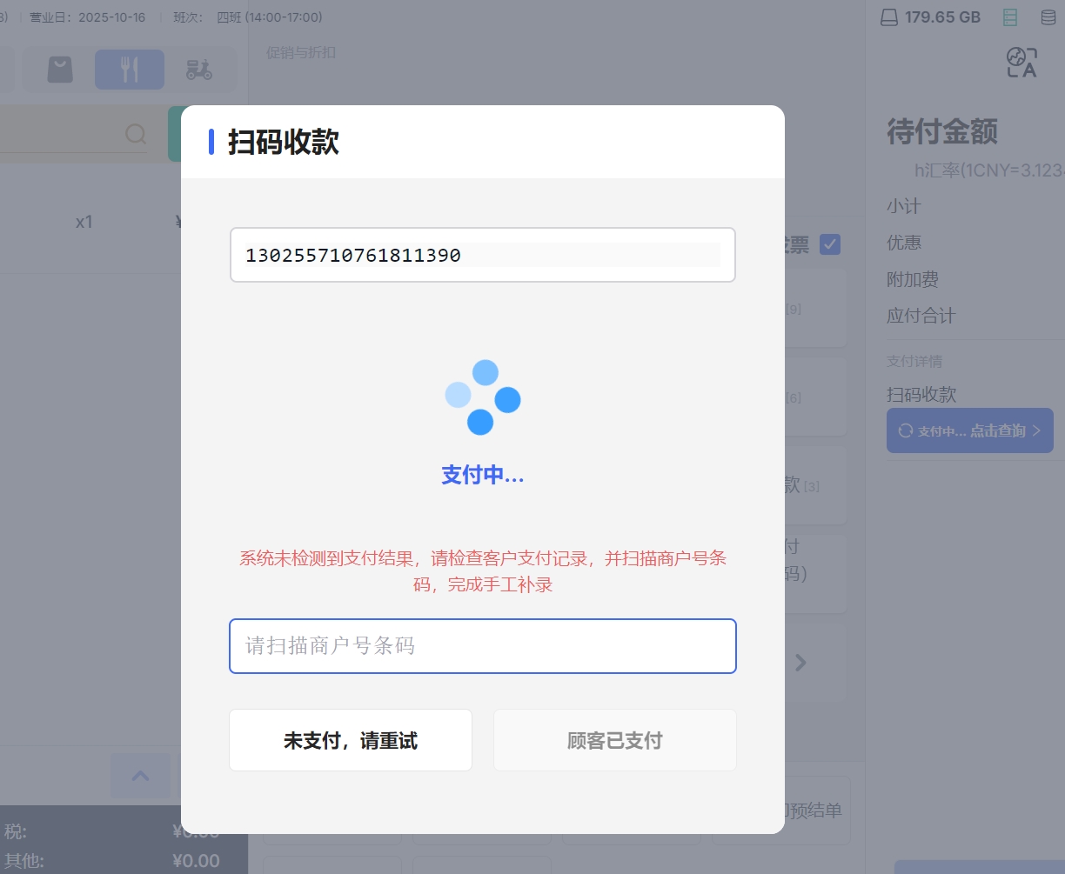Open the 预结单 pre-bill button
The image size is (1065, 874).
coord(814,811)
